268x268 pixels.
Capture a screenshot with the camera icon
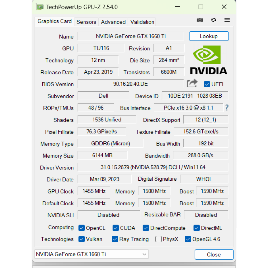click(x=200, y=20)
